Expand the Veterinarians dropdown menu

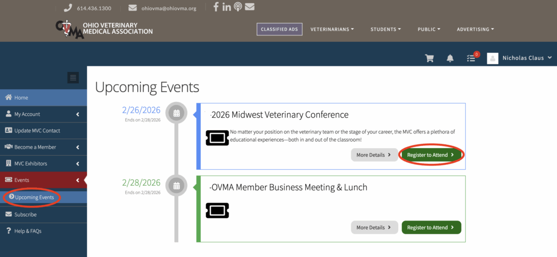coord(332,29)
